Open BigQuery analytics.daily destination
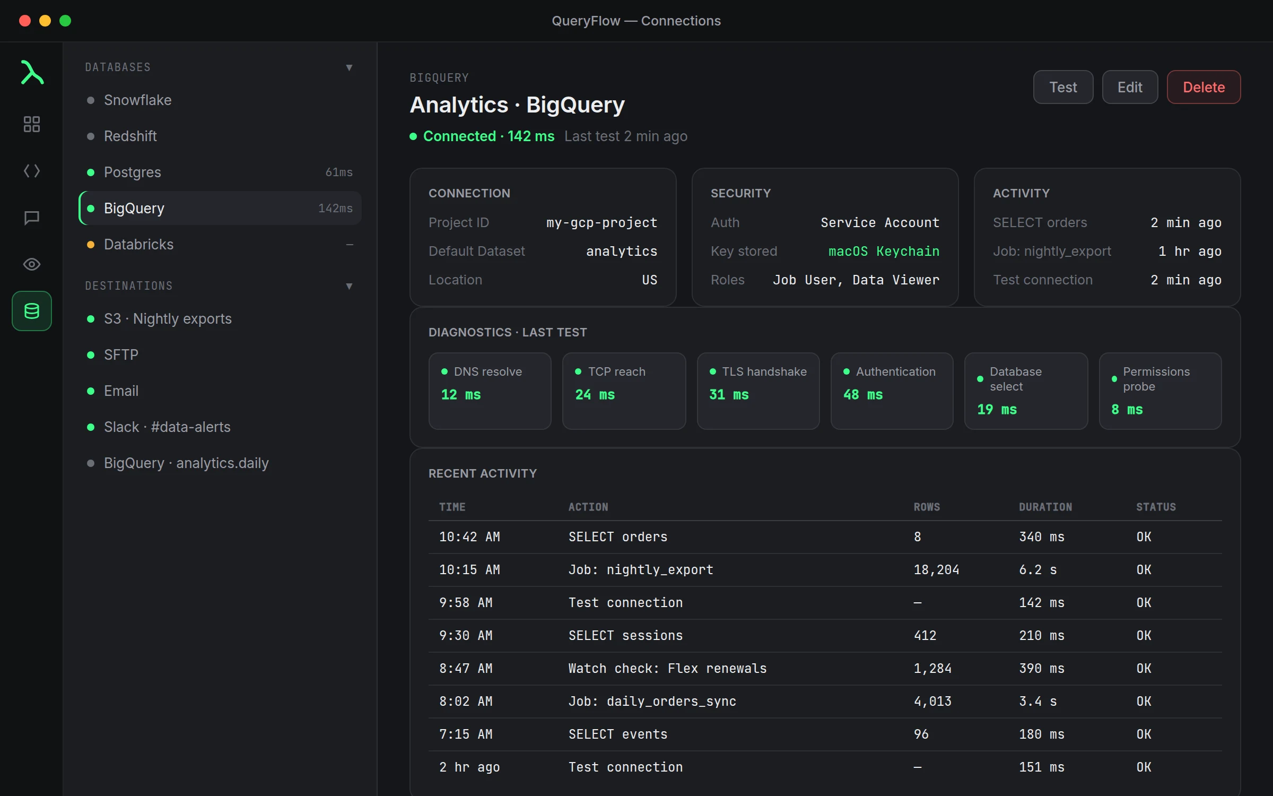This screenshot has height=796, width=1273. (220, 463)
